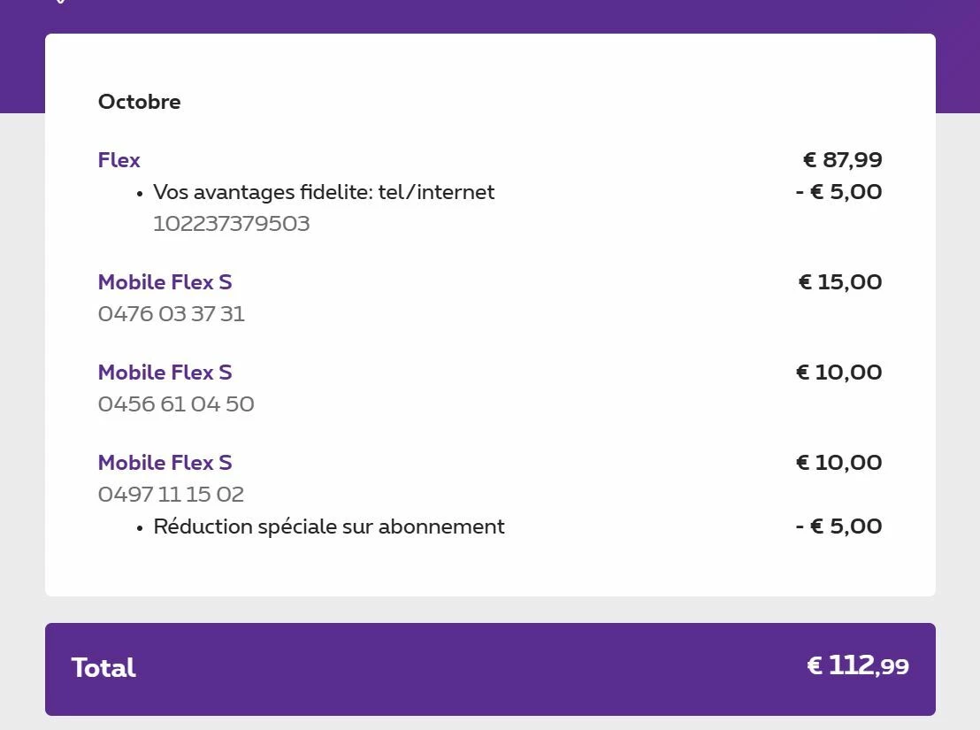Click phone number 0497 11 15 02
Image resolution: width=980 pixels, height=730 pixels.
[x=171, y=495]
